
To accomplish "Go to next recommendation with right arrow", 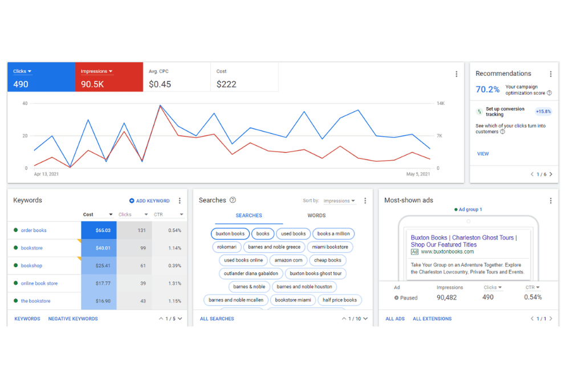I will pyautogui.click(x=551, y=174).
